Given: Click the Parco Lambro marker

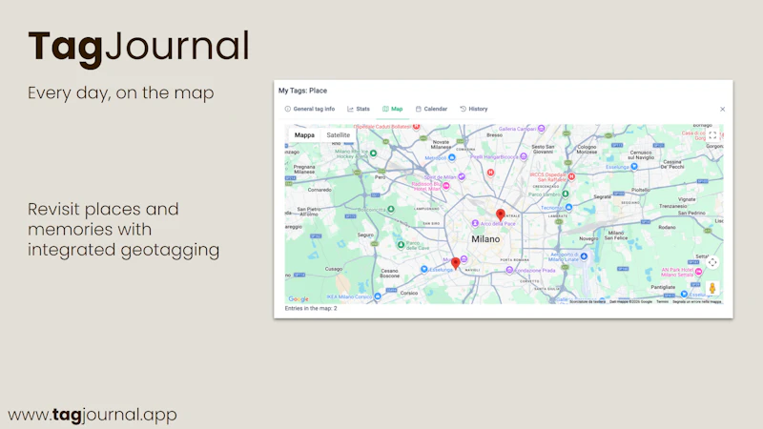Looking at the screenshot, I should [566, 194].
